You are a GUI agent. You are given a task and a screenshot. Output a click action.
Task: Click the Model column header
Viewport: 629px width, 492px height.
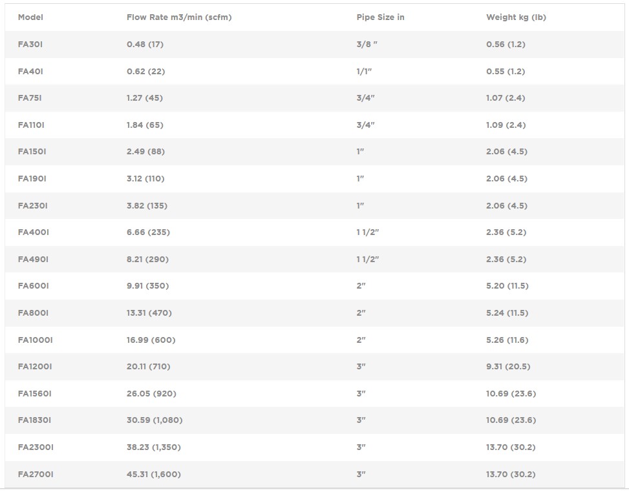coord(30,17)
